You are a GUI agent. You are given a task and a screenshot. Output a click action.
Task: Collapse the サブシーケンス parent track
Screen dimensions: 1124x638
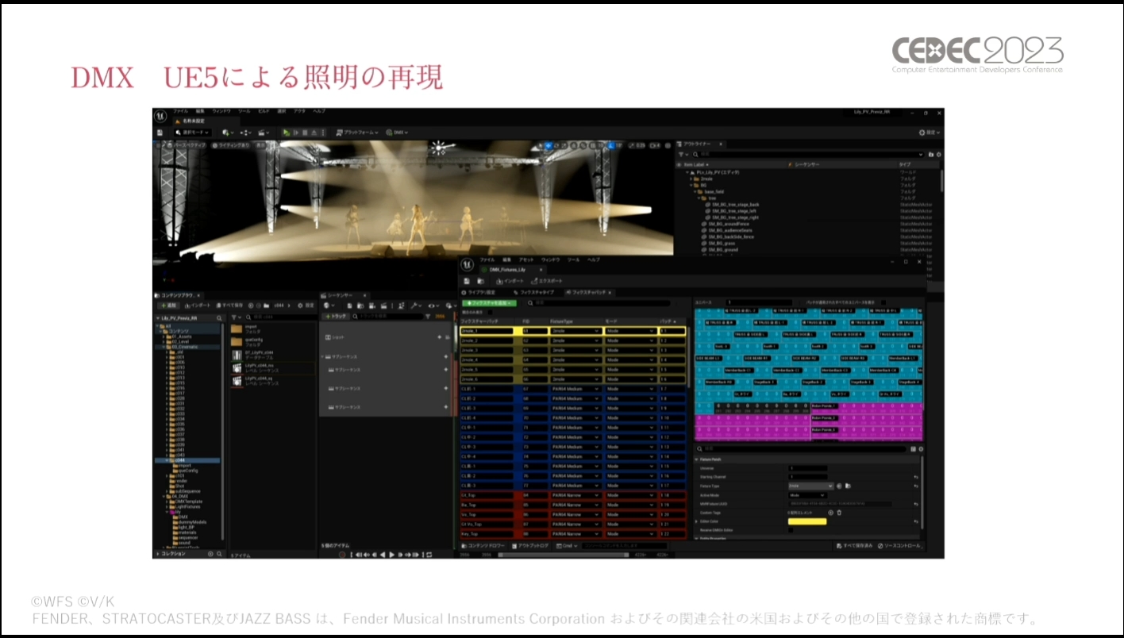pos(322,356)
